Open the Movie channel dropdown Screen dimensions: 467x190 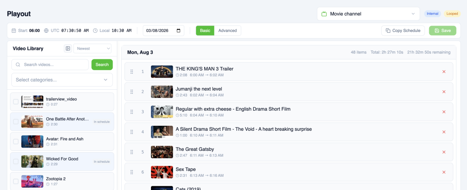[368, 14]
